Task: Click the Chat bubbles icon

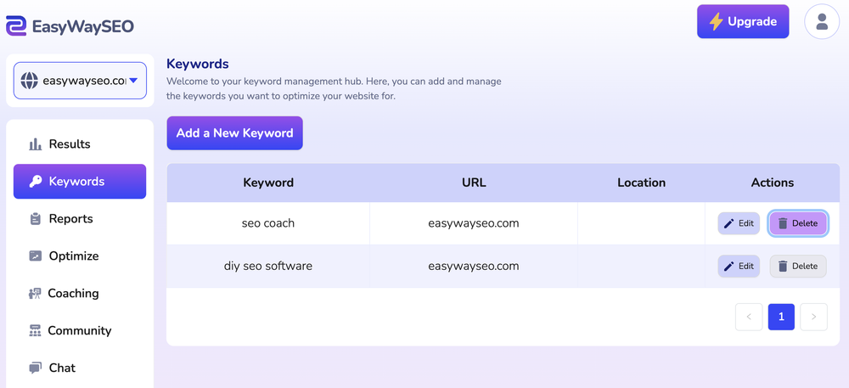Action: tap(35, 368)
